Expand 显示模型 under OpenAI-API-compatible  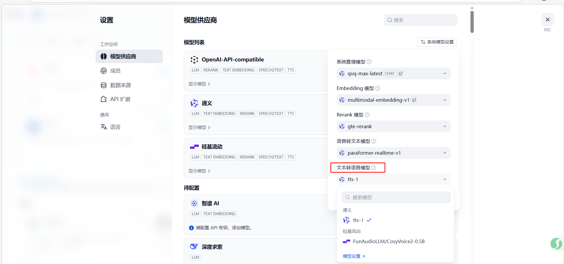tap(199, 84)
